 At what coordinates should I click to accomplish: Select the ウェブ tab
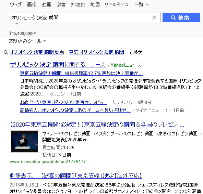click(16, 5)
